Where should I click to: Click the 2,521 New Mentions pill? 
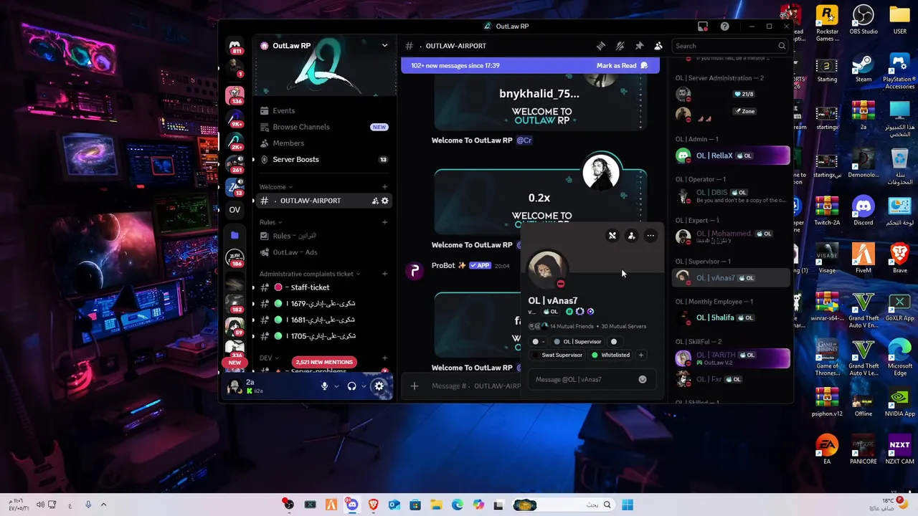(x=324, y=362)
